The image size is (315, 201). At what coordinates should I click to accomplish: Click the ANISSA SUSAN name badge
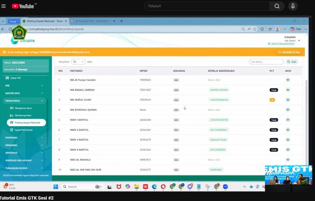coord(219,90)
